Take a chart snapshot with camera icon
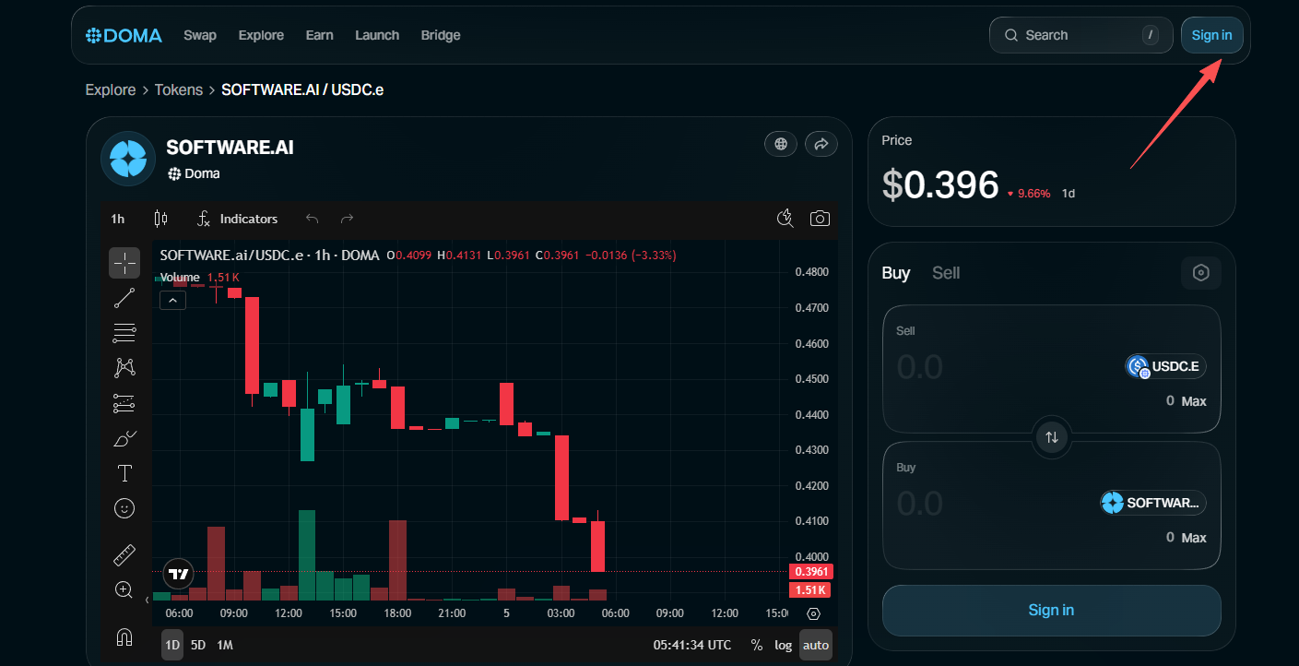 tap(820, 219)
